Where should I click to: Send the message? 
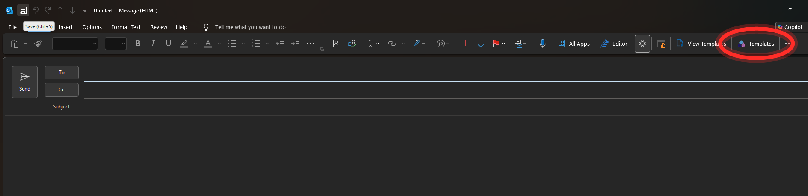(25, 82)
